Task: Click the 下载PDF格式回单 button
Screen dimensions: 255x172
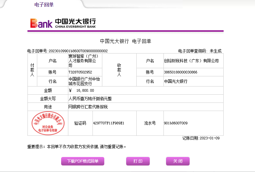Action: (x=83, y=161)
